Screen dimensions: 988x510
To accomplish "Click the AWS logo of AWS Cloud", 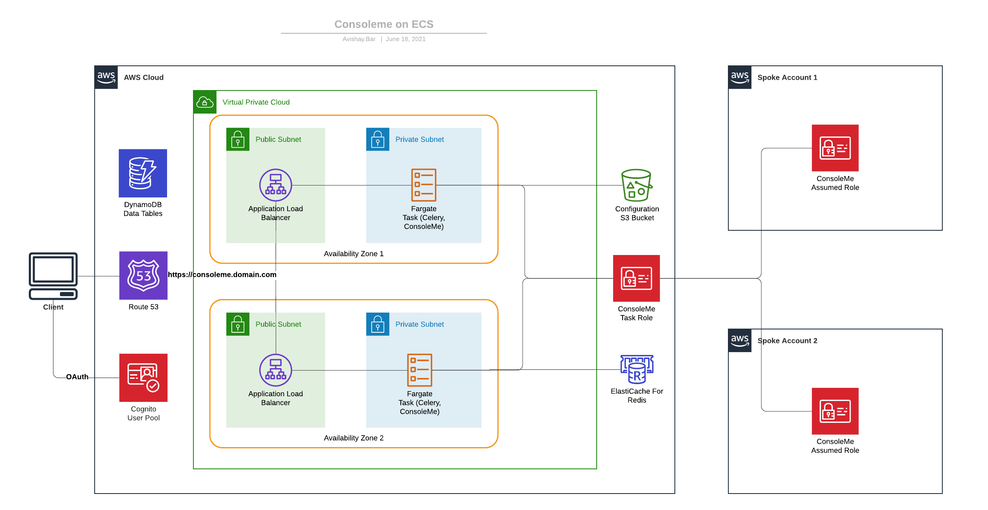I will (x=106, y=77).
